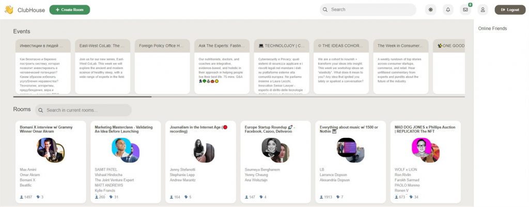The image size is (529, 207).
Task: Click the green message count badge
Action: [x=470, y=5]
